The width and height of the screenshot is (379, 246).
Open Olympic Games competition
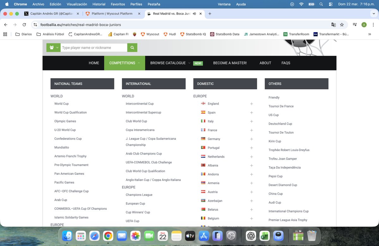65,121
